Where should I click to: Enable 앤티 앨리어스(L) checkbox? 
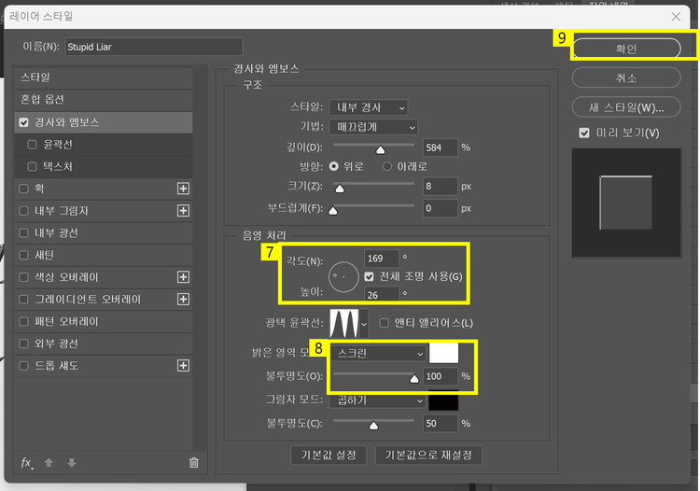pos(384,323)
